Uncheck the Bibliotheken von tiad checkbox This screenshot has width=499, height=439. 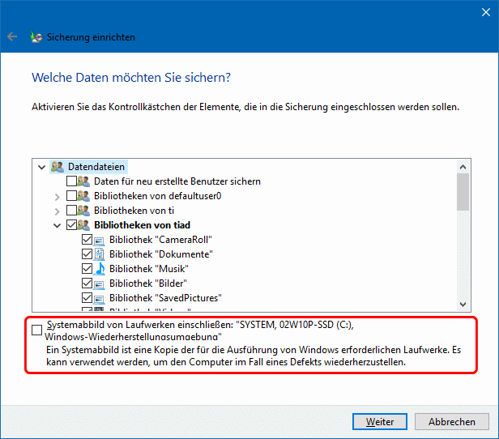click(72, 225)
